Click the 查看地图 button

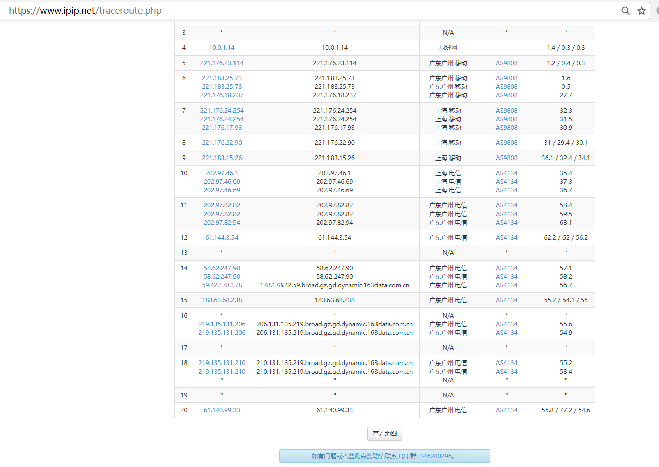coord(385,434)
